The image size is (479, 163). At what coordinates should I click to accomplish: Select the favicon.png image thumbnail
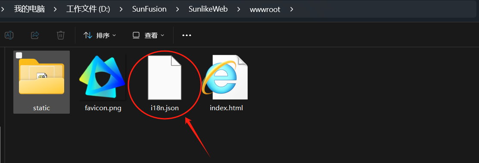[103, 77]
